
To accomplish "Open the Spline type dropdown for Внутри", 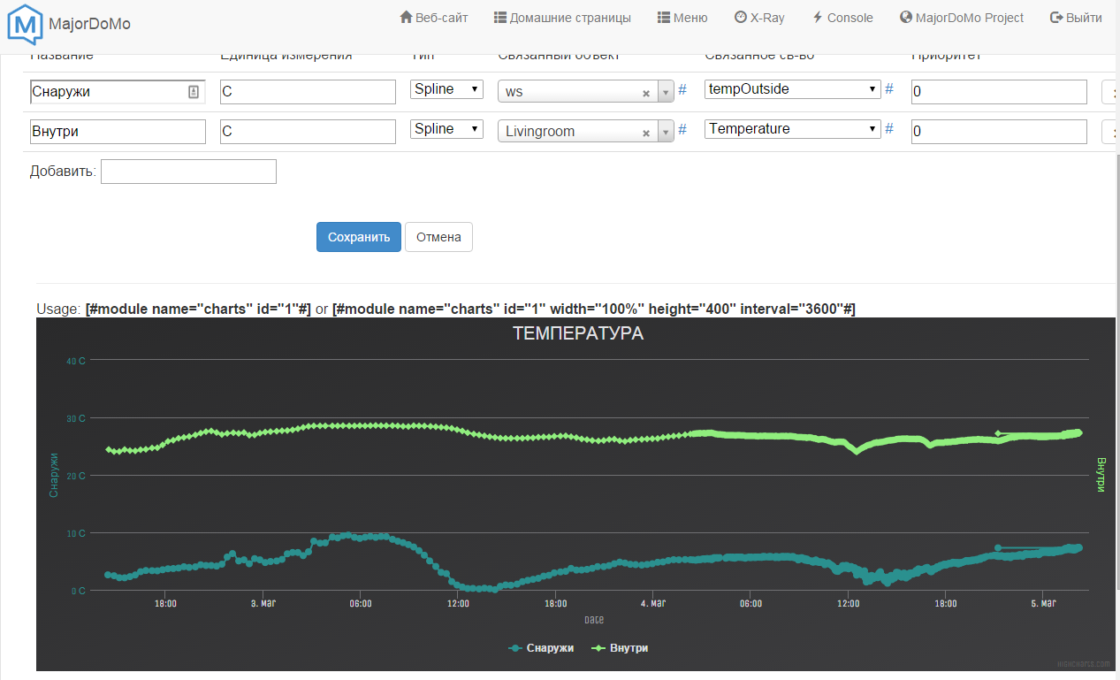I will (446, 129).
